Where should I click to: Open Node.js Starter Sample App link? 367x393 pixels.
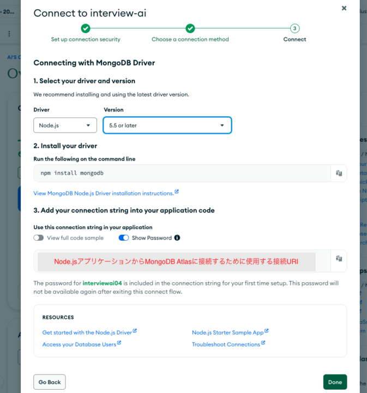tap(230, 332)
